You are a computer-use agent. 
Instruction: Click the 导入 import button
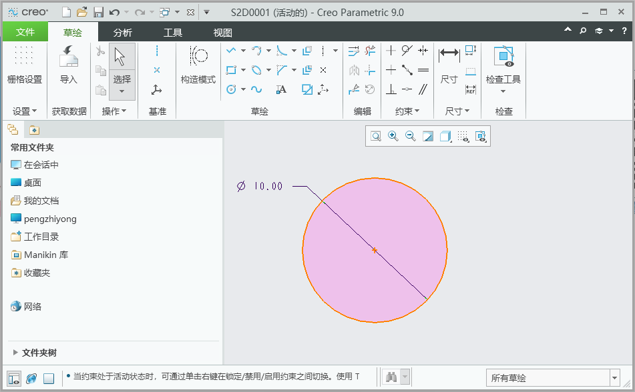[68, 65]
